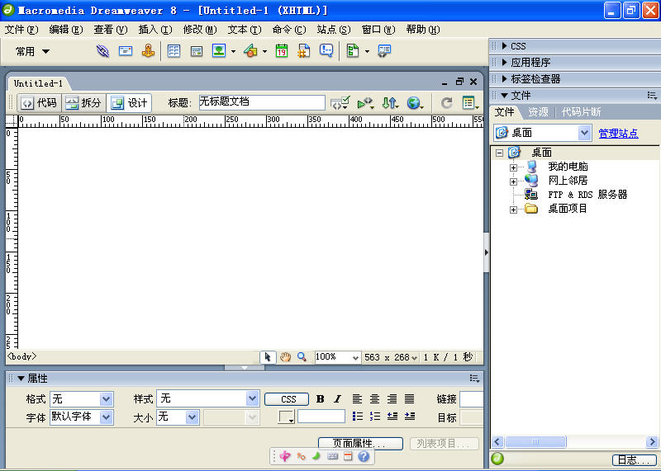Click the Hyperlink insert icon
661x471 pixels.
(102, 51)
